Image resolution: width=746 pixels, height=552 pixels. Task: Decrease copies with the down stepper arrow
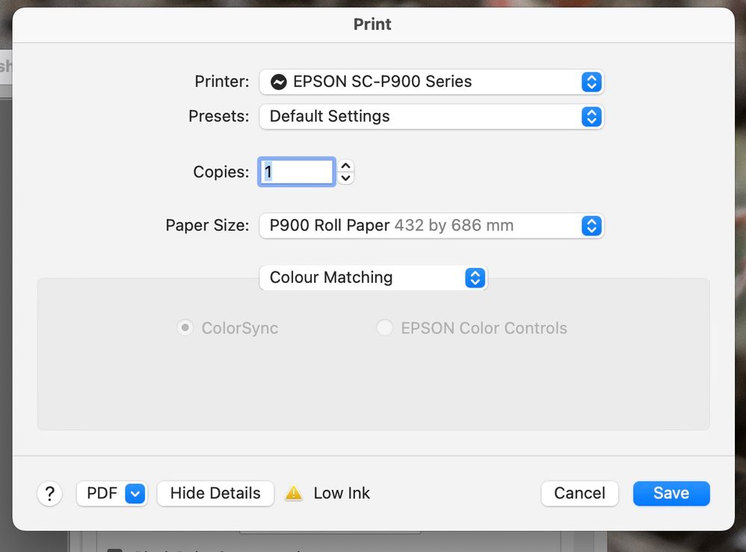click(345, 178)
